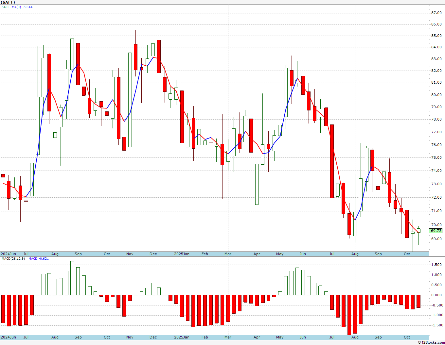Click Mar on the MACD panel date axis

coord(228,337)
